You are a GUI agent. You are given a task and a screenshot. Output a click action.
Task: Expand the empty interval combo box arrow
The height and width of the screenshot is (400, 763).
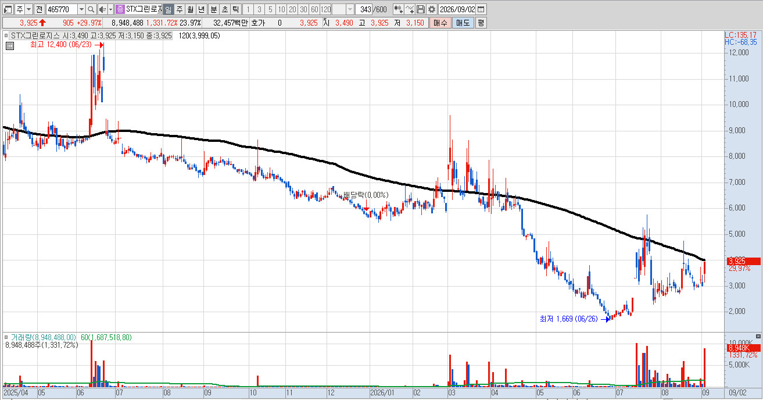[x=350, y=9]
